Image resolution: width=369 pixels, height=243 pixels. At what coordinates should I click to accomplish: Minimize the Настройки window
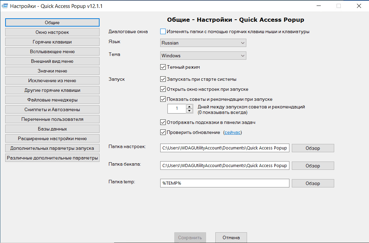(319, 6)
